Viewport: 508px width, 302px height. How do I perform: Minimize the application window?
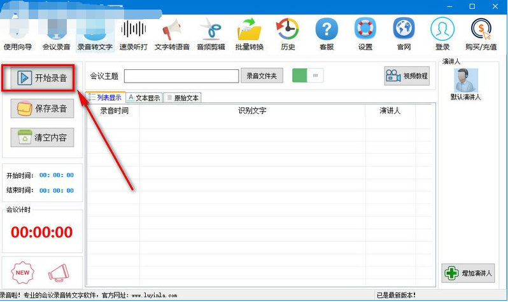point(449,6)
